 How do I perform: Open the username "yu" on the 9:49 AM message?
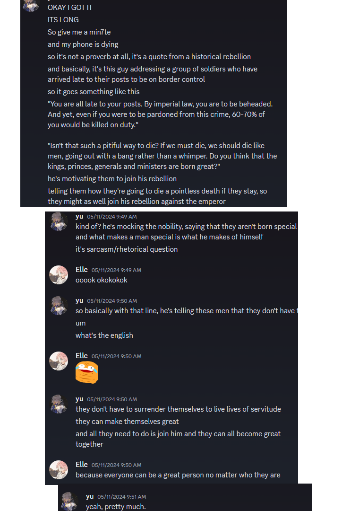tap(79, 216)
